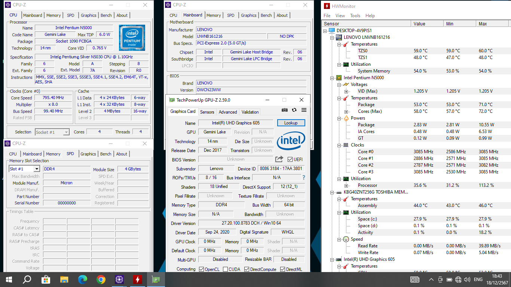Open Windows Search from the taskbar
The height and width of the screenshot is (287, 511).
(27, 280)
